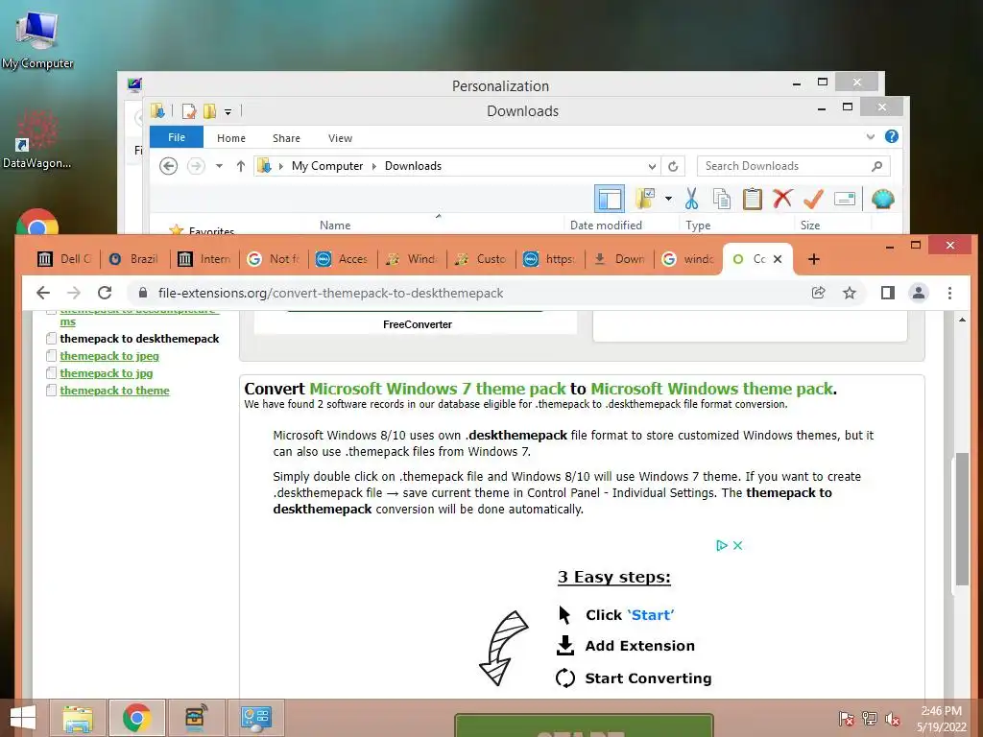Open Customize Quick Access Toolbar dropdown
The height and width of the screenshot is (737, 983).
point(228,112)
